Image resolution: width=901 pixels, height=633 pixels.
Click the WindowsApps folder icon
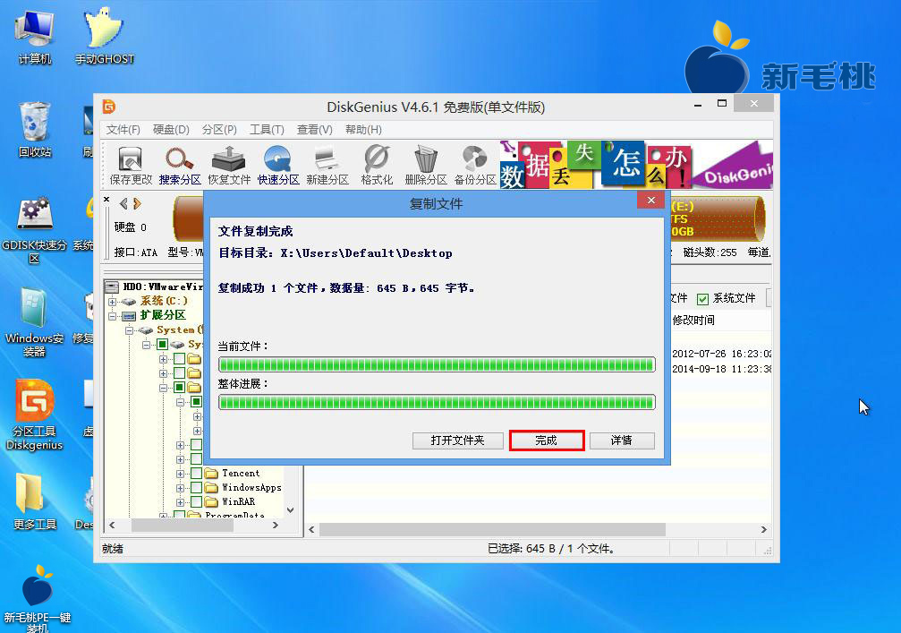(211, 488)
